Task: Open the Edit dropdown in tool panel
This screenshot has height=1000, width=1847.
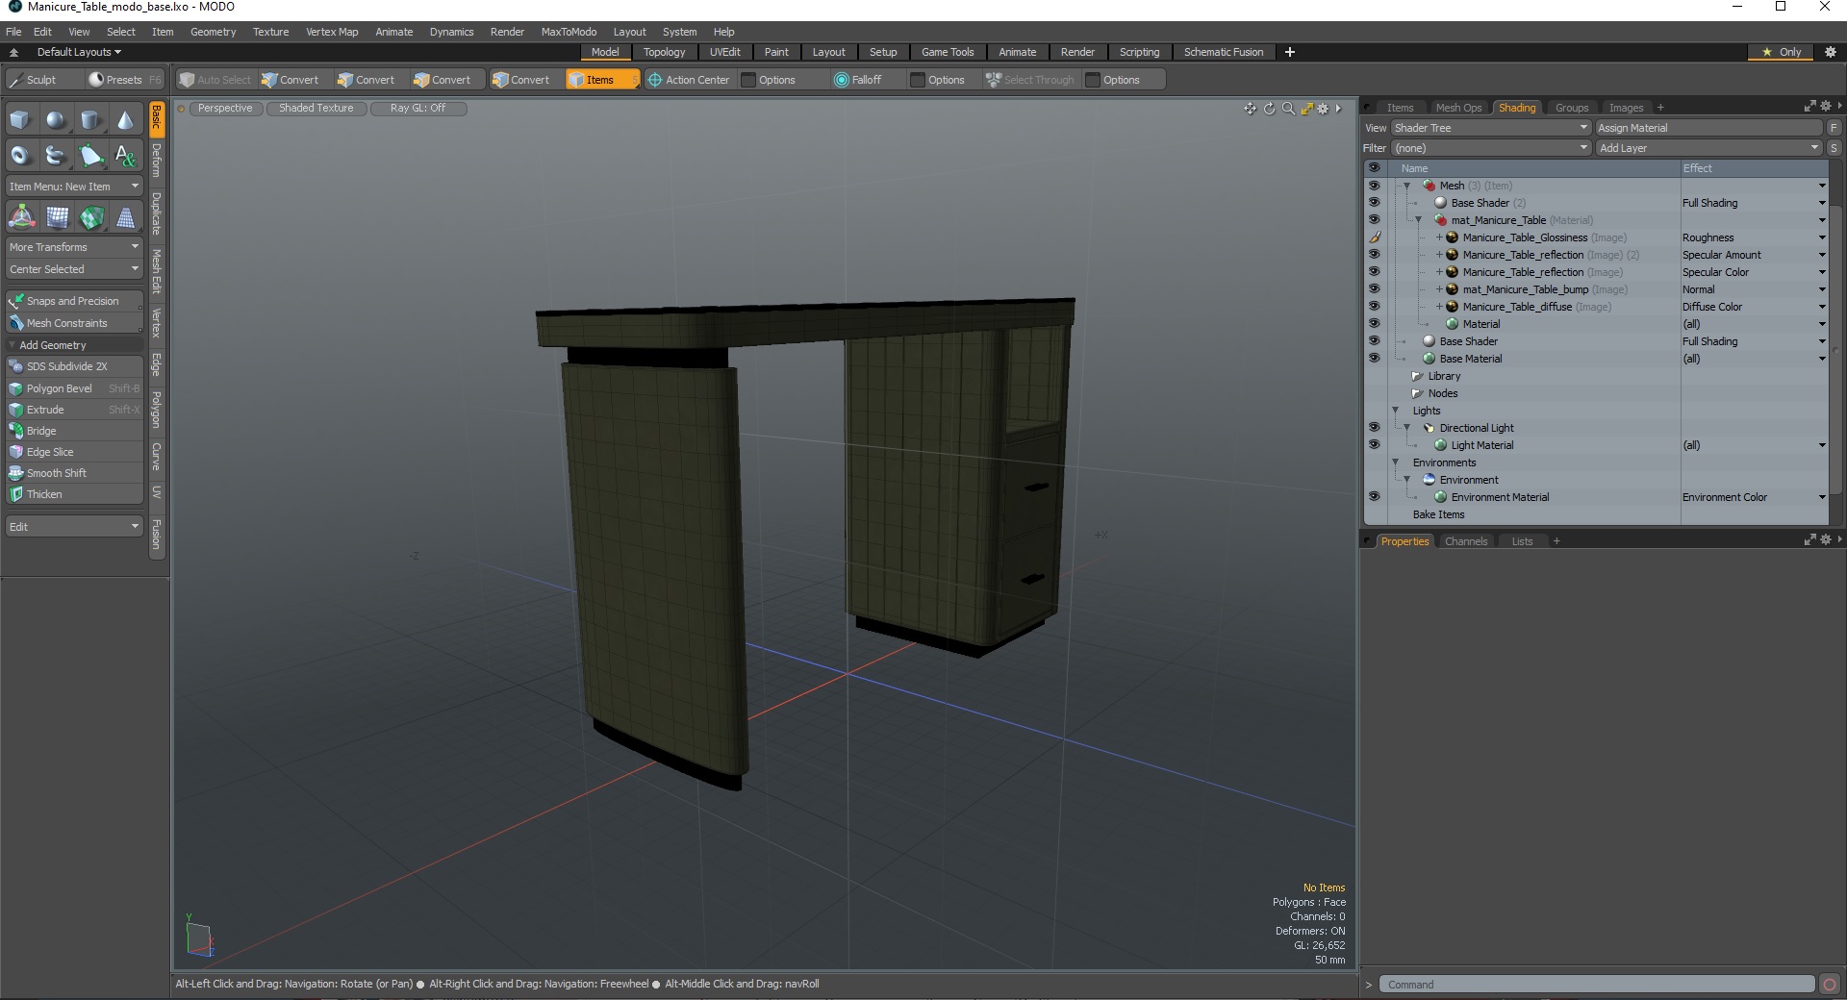Action: pos(74,527)
